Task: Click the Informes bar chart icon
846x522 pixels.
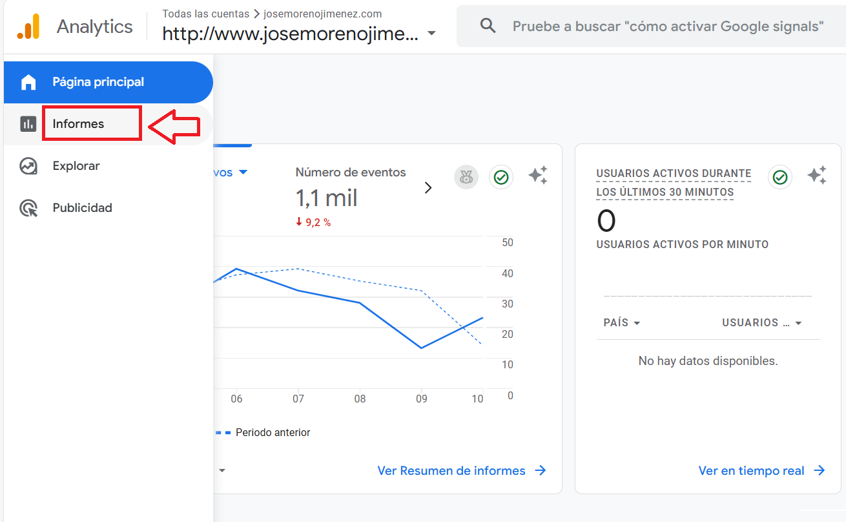Action: point(28,124)
